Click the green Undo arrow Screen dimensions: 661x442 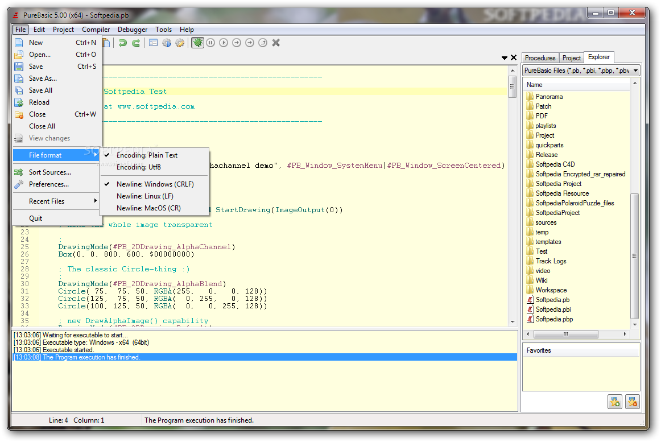pos(123,43)
